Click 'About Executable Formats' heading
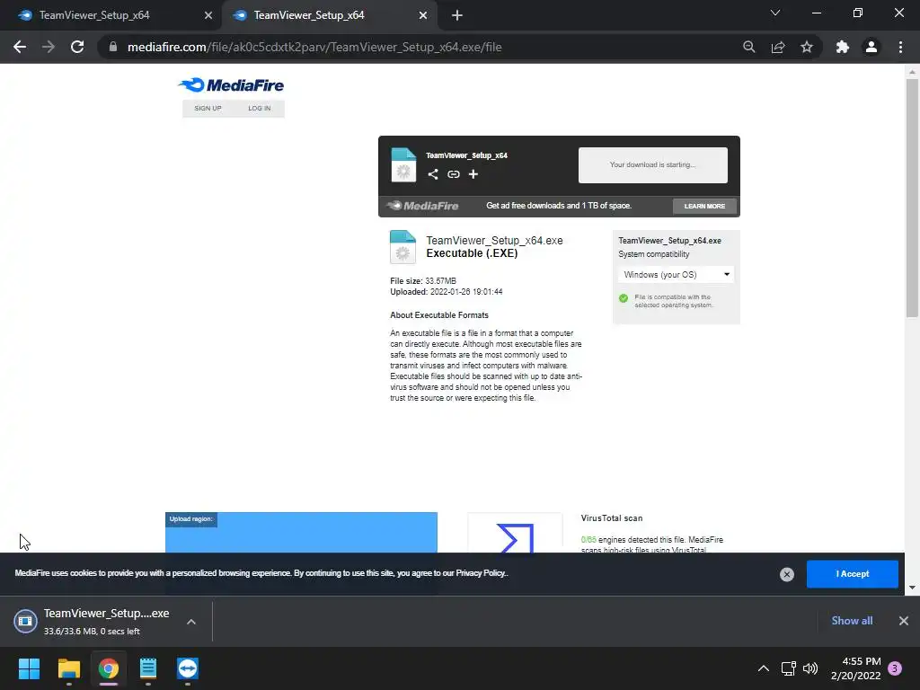 coord(438,315)
